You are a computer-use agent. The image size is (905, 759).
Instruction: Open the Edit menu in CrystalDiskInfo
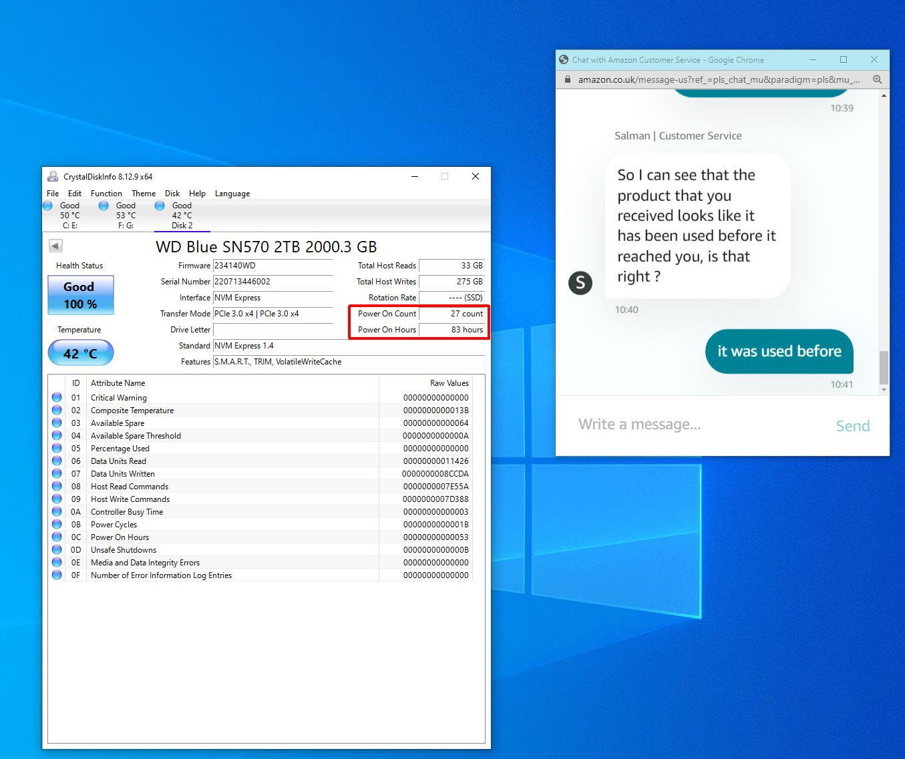[75, 194]
